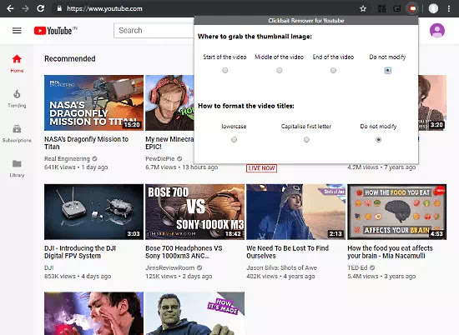Open TED-Ed channel link

[357, 267]
